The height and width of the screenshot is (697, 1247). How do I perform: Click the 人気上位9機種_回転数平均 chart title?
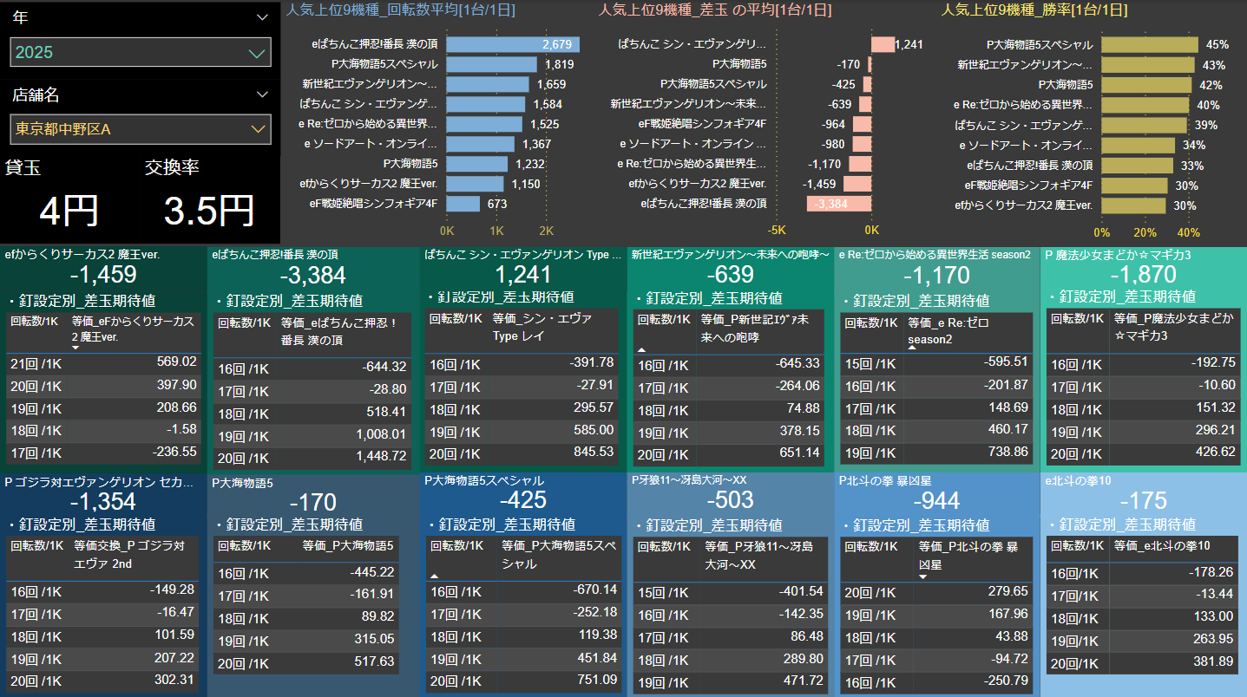point(401,10)
